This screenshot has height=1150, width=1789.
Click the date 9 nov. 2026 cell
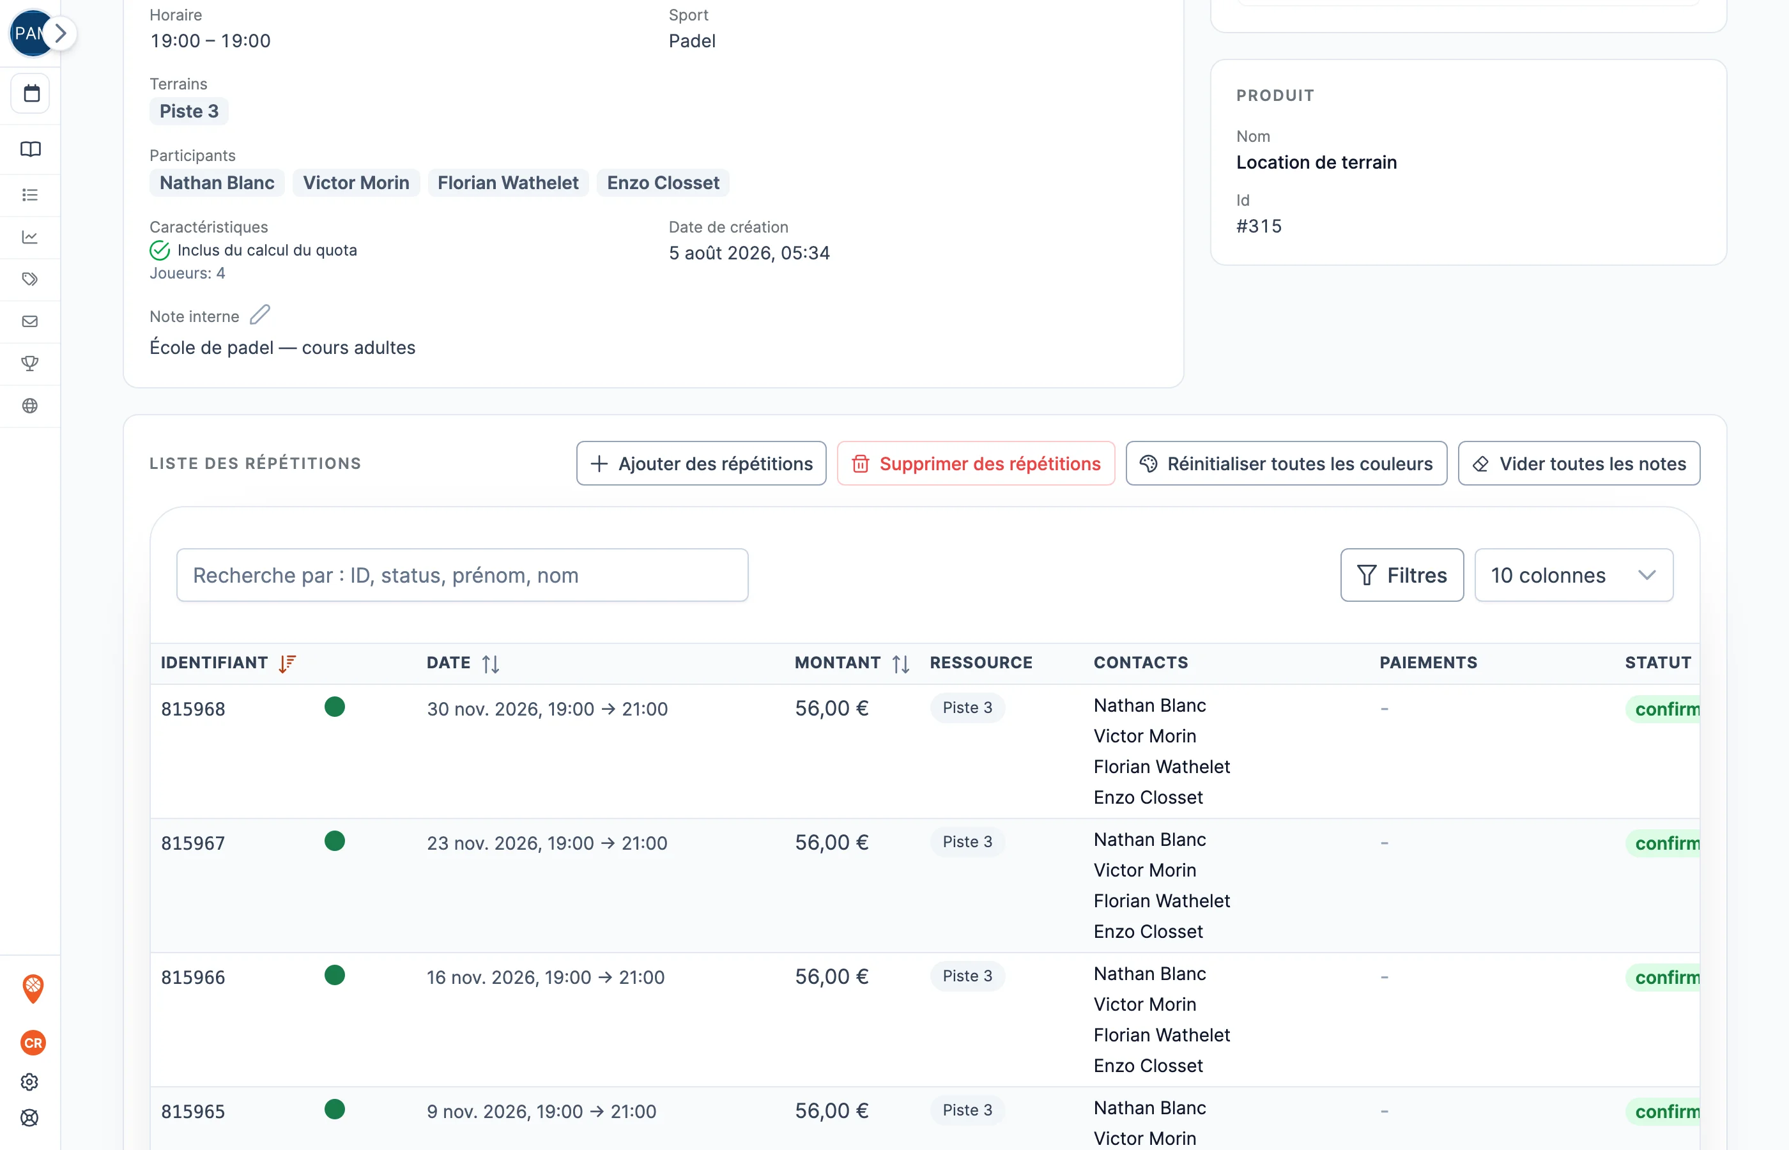pos(541,1112)
